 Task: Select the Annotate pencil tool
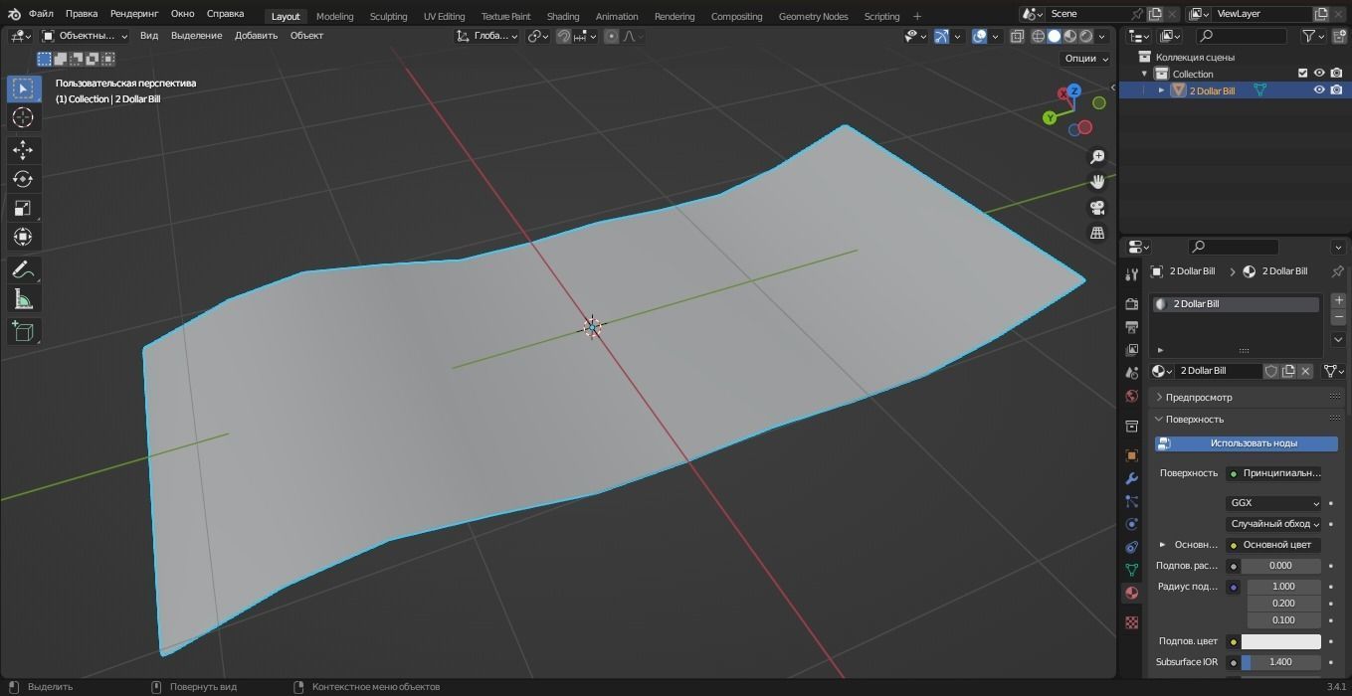tap(23, 270)
